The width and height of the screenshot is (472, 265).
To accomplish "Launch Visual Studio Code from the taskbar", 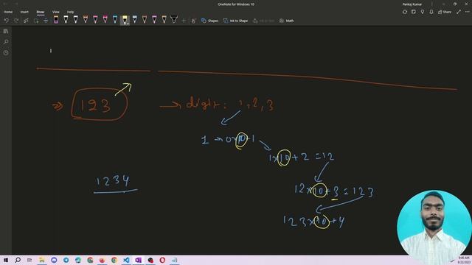I will click(x=126, y=260).
